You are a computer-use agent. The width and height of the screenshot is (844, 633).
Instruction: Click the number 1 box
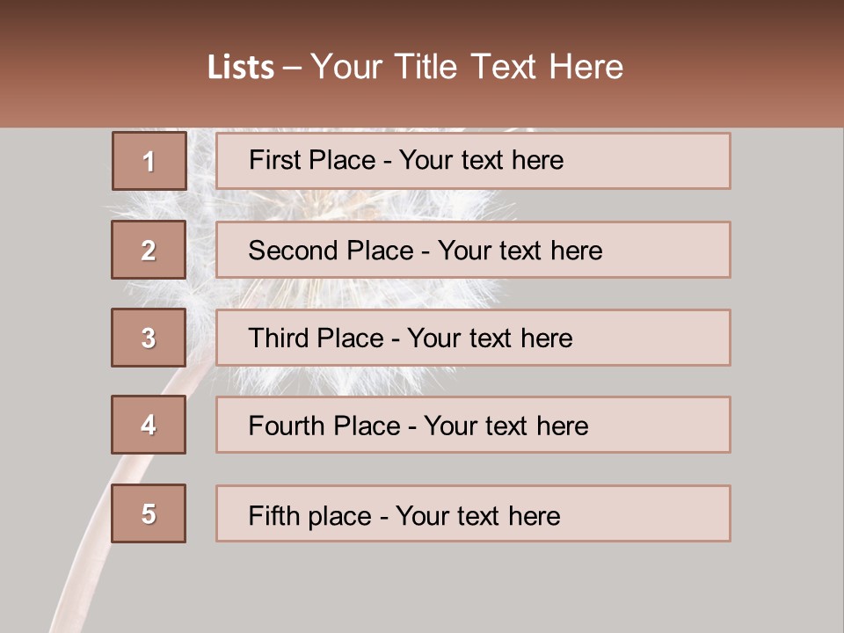pyautogui.click(x=149, y=161)
